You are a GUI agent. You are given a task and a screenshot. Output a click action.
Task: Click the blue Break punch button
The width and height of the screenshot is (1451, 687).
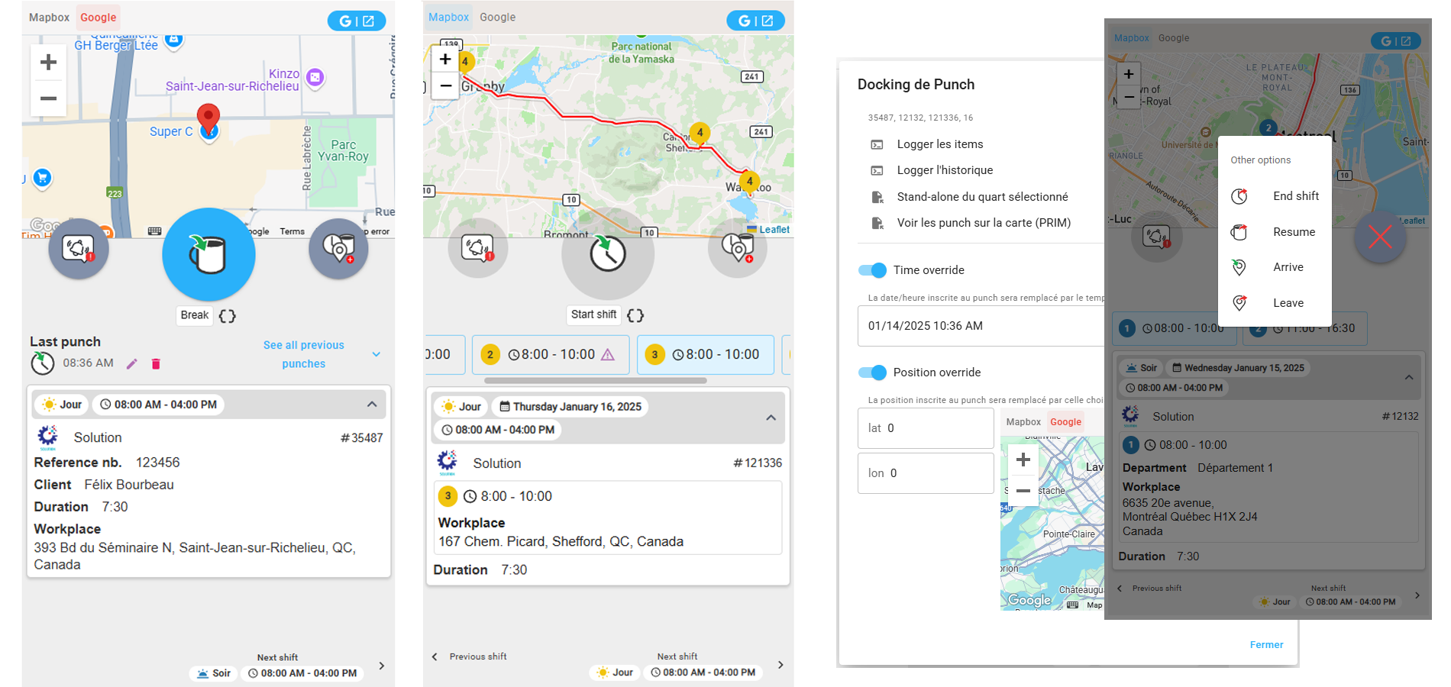tap(208, 254)
